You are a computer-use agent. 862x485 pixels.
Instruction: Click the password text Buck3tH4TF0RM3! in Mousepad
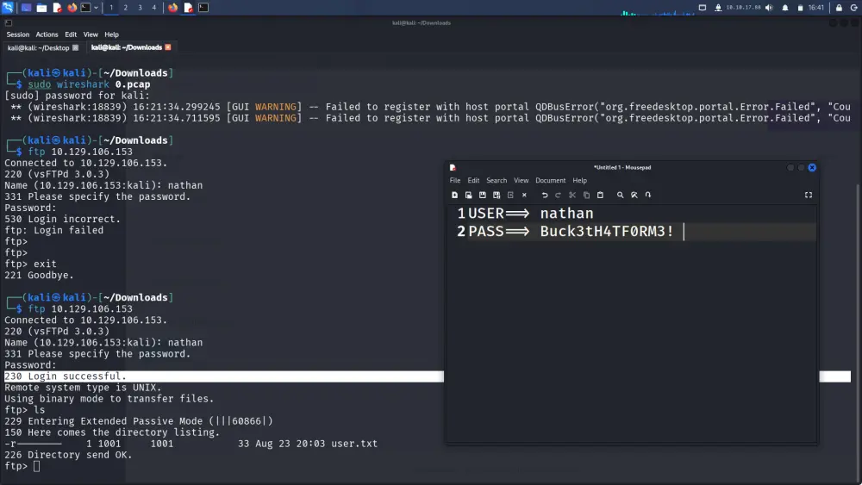[607, 231]
